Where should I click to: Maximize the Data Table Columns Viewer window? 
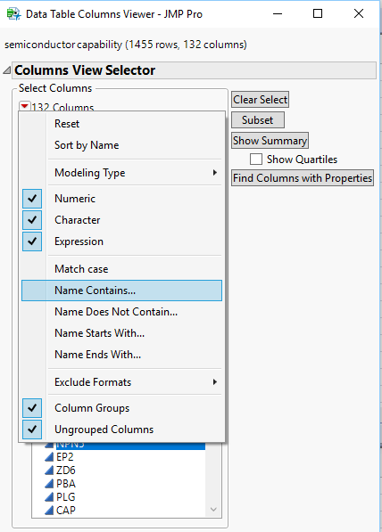(x=318, y=14)
